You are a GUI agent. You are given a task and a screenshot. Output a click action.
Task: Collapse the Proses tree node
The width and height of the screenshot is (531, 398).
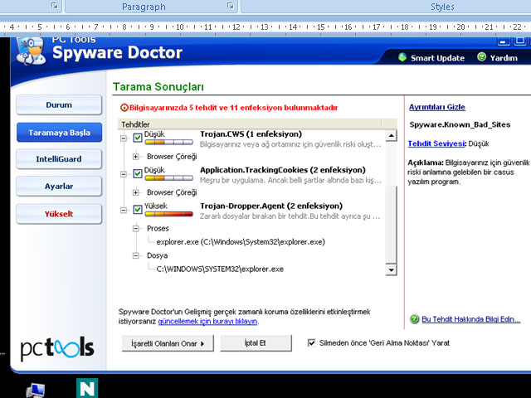(135, 227)
